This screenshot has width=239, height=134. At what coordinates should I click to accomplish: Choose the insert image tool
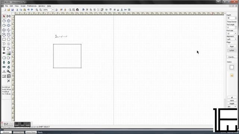coord(9,53)
